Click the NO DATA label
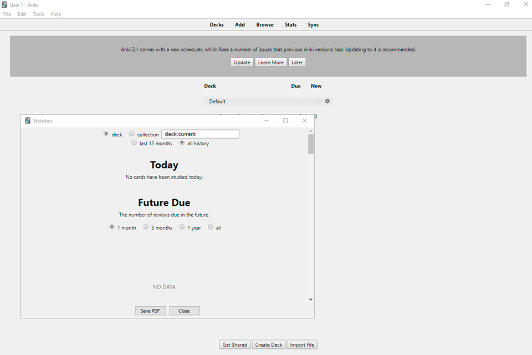The width and height of the screenshot is (532, 355). point(164,287)
